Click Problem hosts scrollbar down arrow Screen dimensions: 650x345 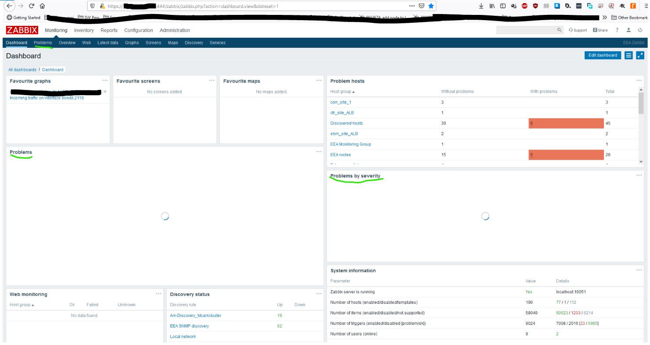[x=641, y=162]
